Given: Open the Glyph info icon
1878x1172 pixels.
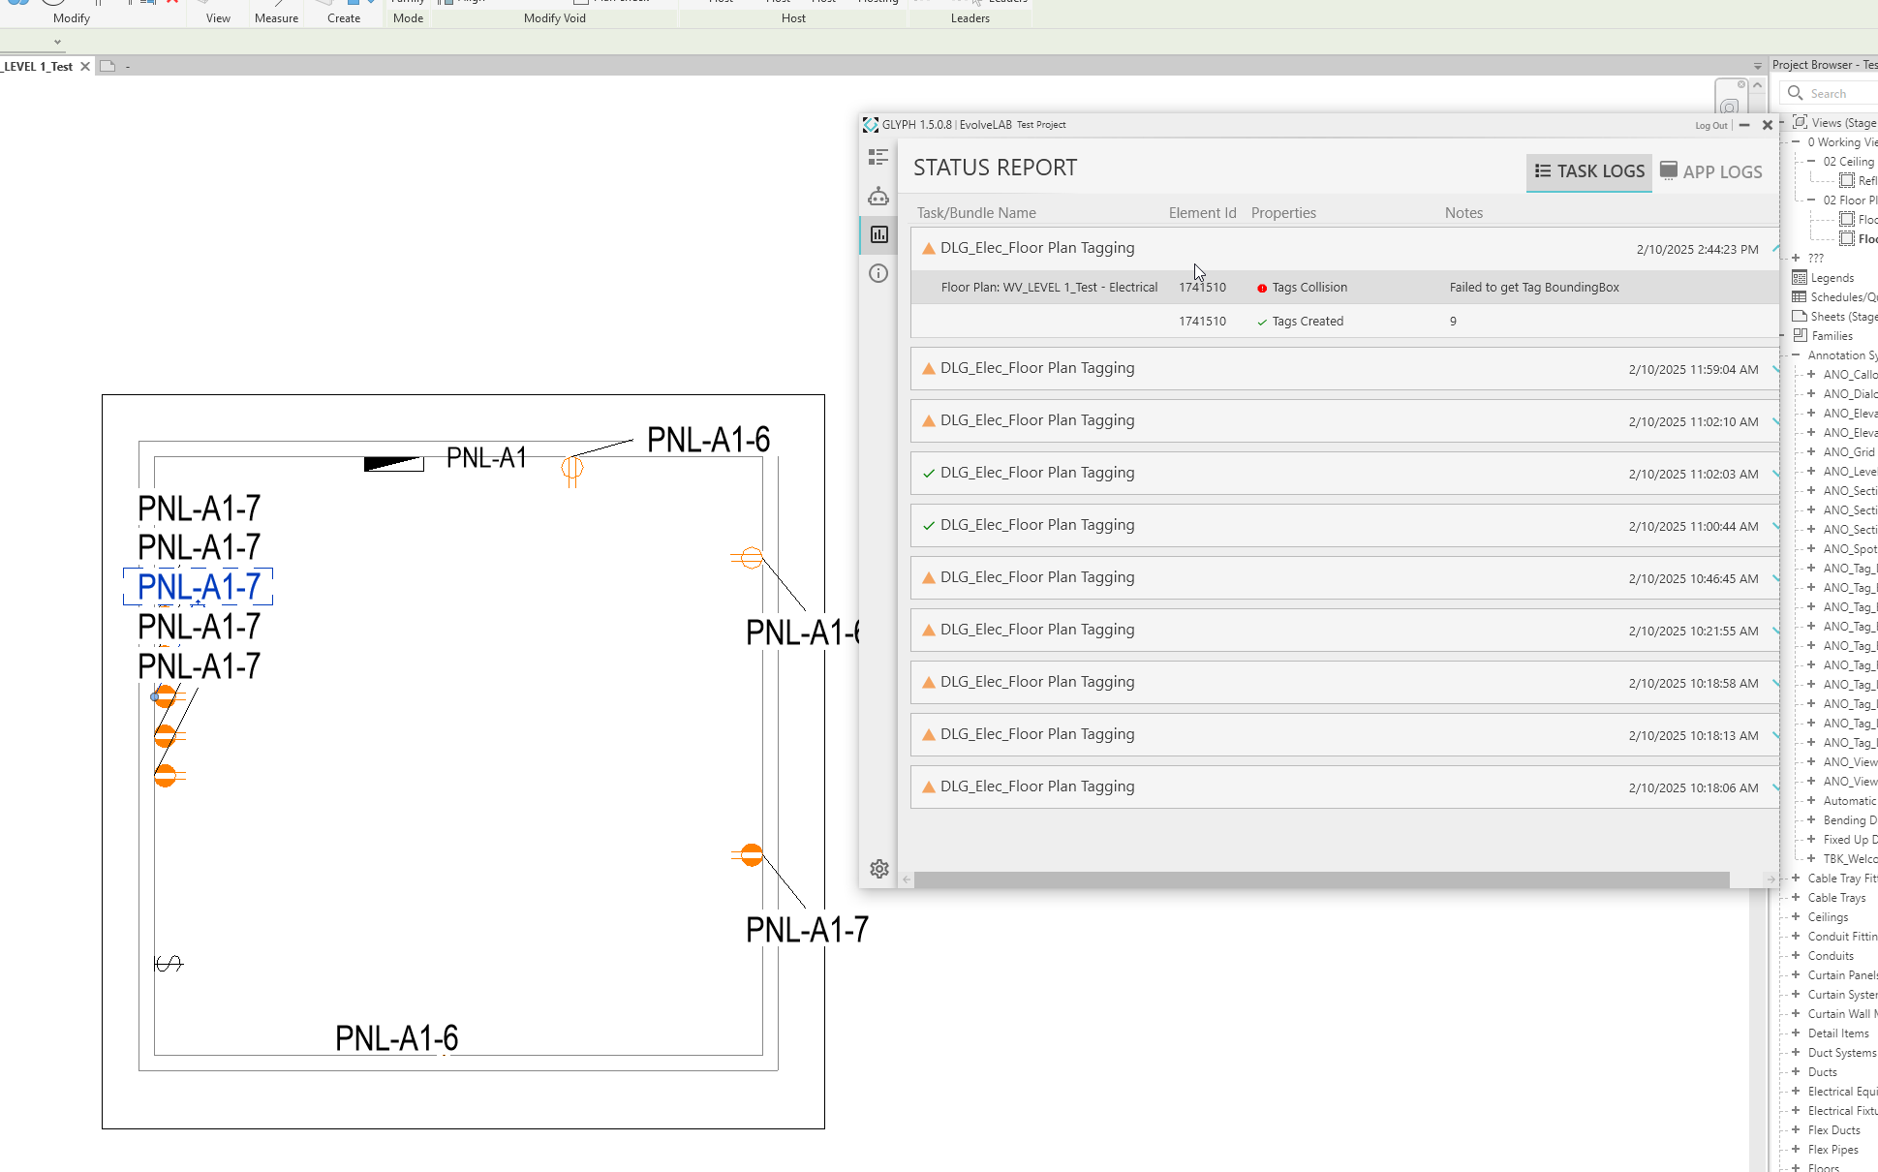Looking at the screenshot, I should [878, 273].
